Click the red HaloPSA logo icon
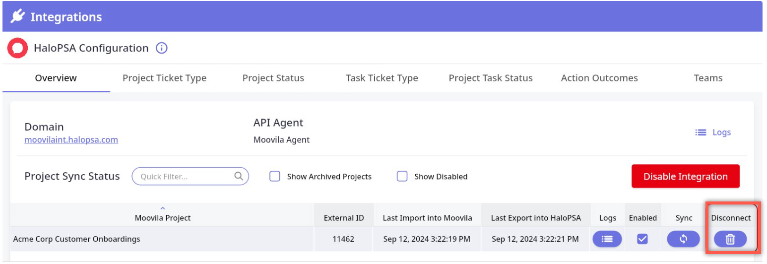 [x=18, y=48]
